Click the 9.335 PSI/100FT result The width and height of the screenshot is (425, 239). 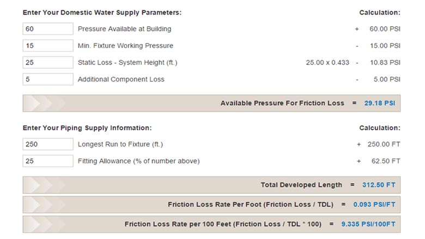368,224
